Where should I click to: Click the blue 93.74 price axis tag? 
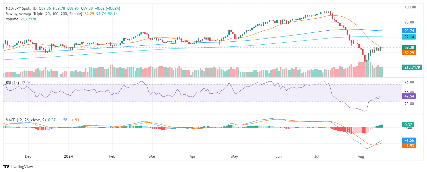point(409,31)
